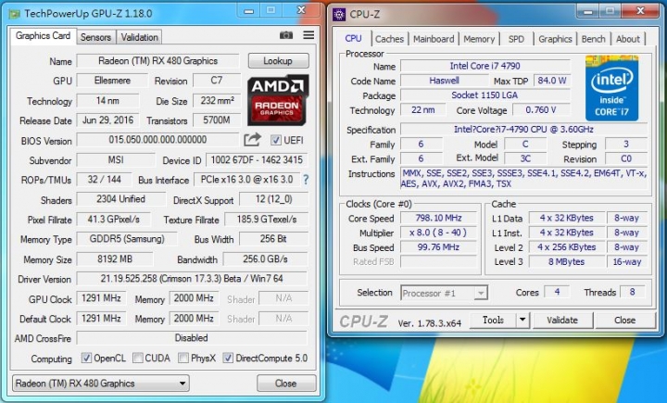Click the Core Voltage 0.760 V value
This screenshot has width=667, height=403.
coord(541,110)
